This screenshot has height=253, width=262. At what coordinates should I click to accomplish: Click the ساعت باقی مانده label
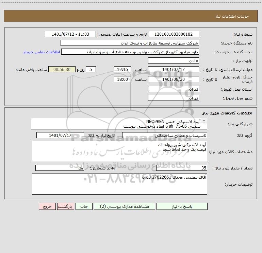[x=31, y=70]
